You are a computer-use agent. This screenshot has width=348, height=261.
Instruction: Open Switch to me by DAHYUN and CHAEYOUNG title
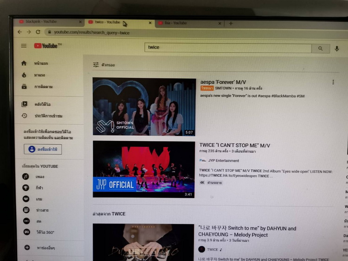247,231
